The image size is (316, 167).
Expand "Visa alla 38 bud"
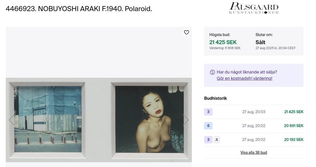(254, 152)
